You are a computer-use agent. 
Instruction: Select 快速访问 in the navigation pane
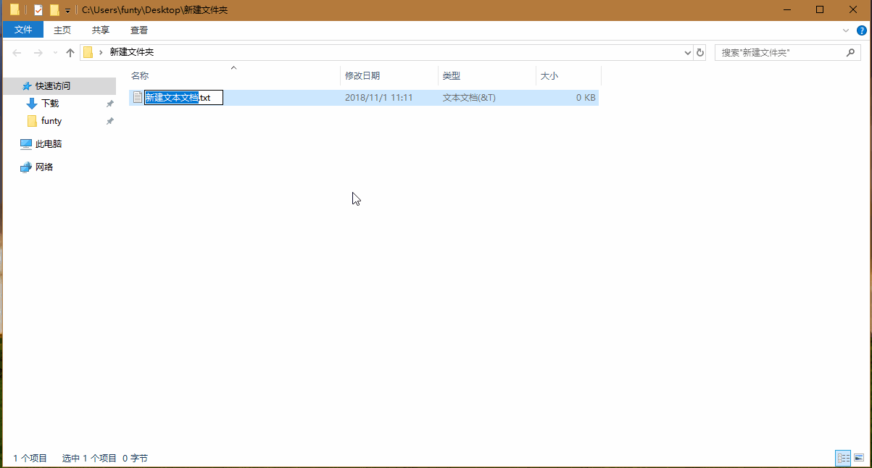click(x=59, y=85)
